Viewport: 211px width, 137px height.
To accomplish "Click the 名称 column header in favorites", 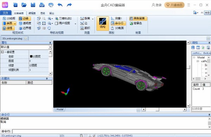I will pos(13,83).
